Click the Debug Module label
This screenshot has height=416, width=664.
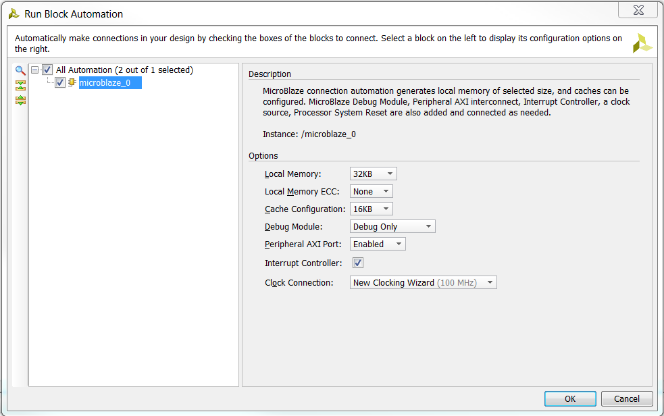(x=293, y=227)
